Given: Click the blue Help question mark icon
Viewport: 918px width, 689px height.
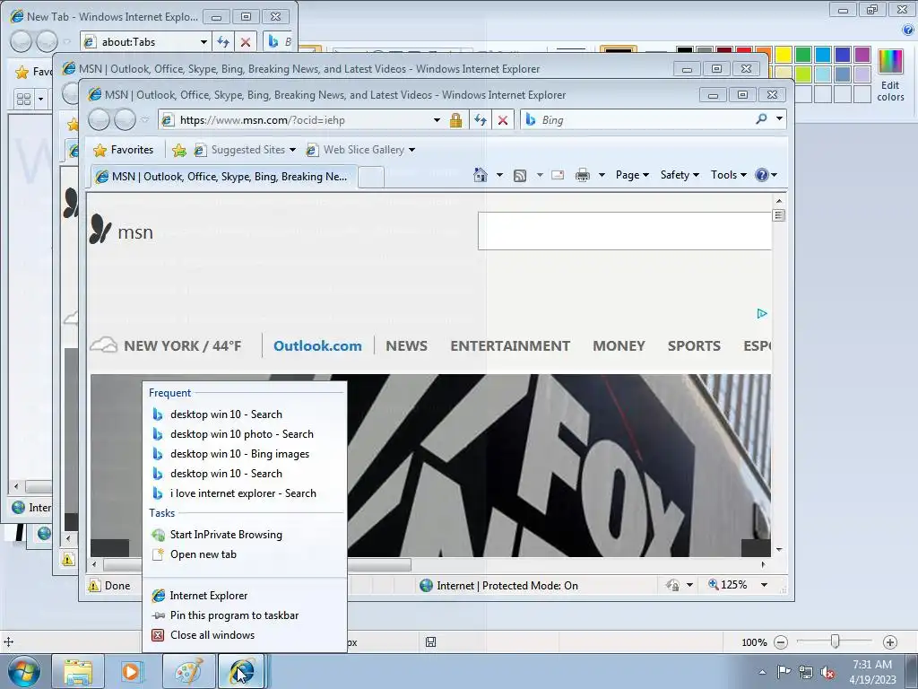Looking at the screenshot, I should pyautogui.click(x=762, y=175).
